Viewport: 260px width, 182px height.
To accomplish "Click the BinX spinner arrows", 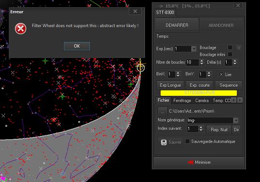I will 178,74.
